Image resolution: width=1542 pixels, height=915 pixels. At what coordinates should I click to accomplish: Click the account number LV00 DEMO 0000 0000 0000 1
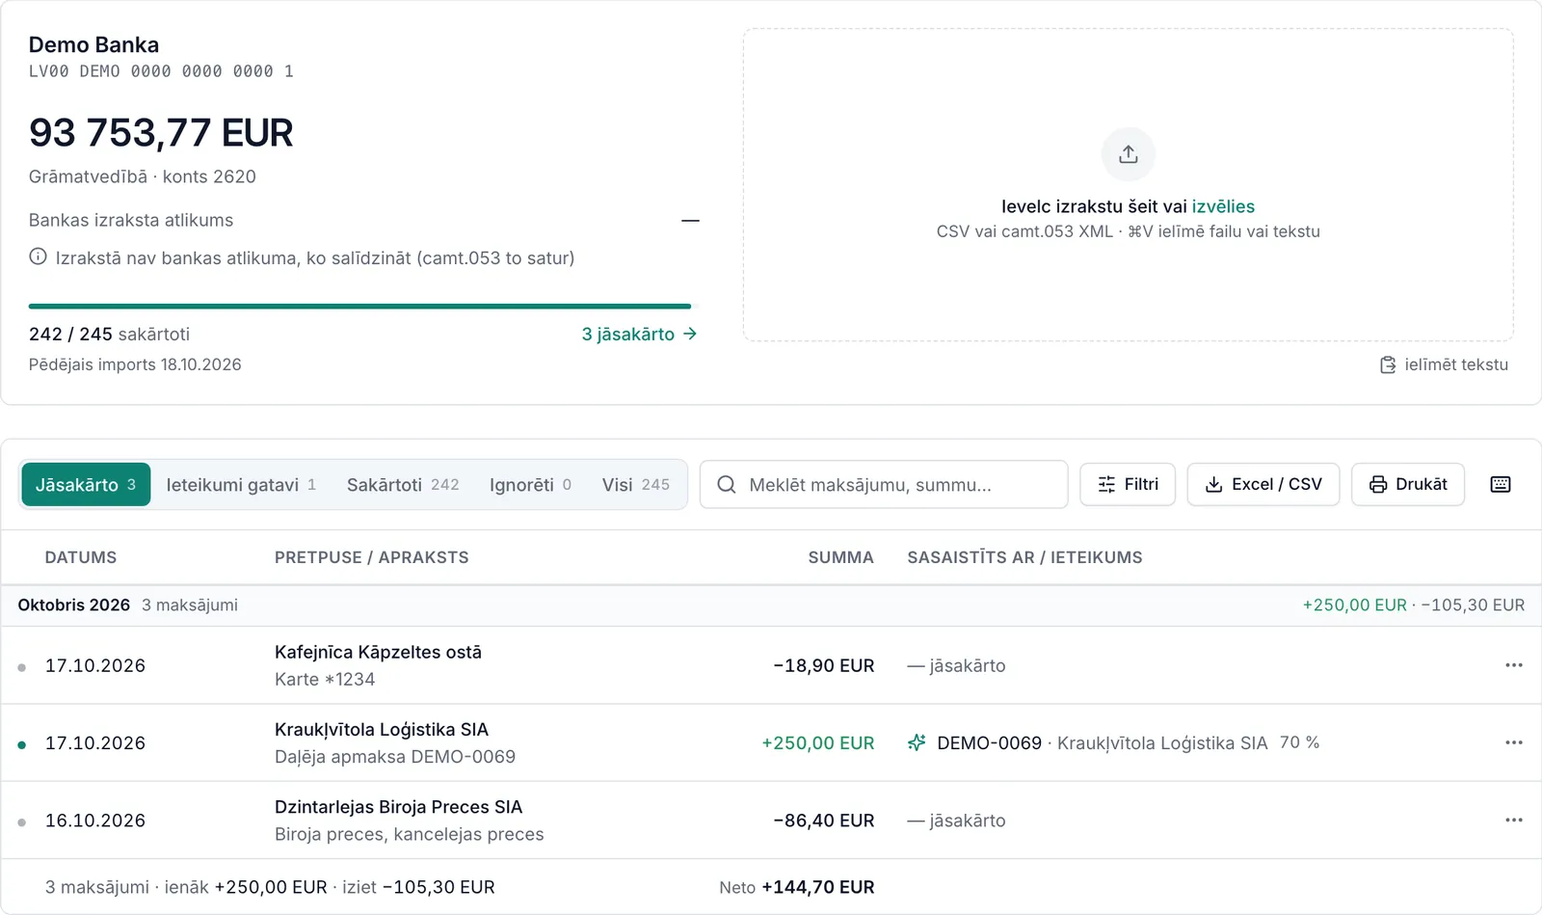pyautogui.click(x=161, y=71)
